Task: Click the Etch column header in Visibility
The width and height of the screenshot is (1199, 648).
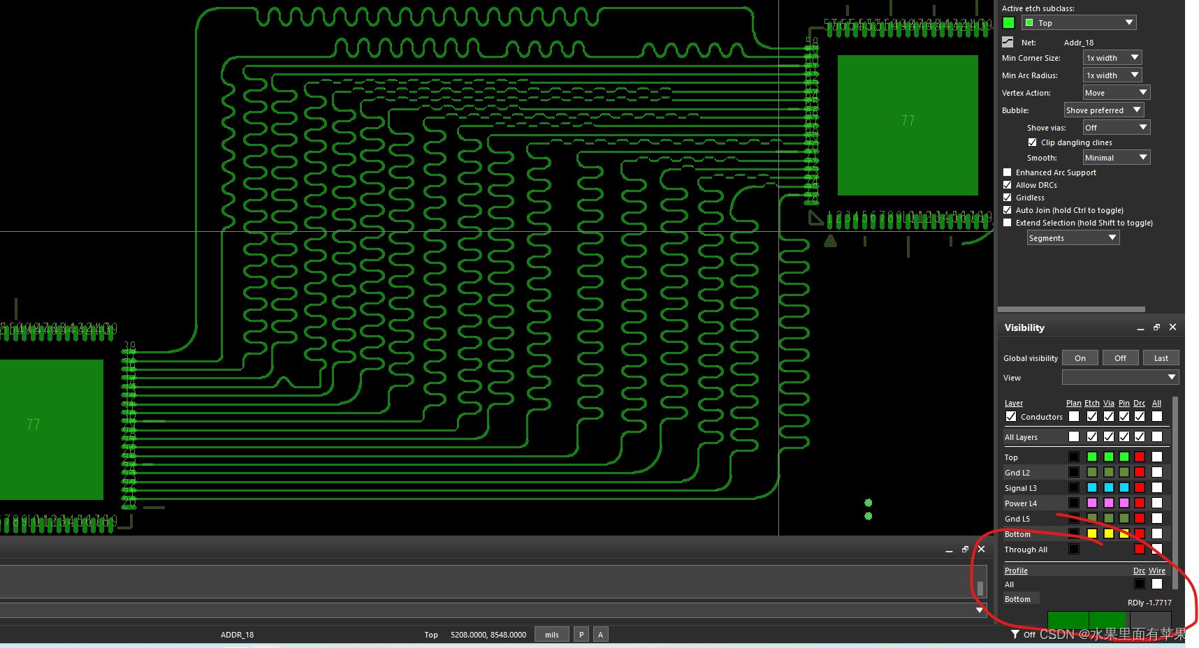Action: click(x=1091, y=403)
